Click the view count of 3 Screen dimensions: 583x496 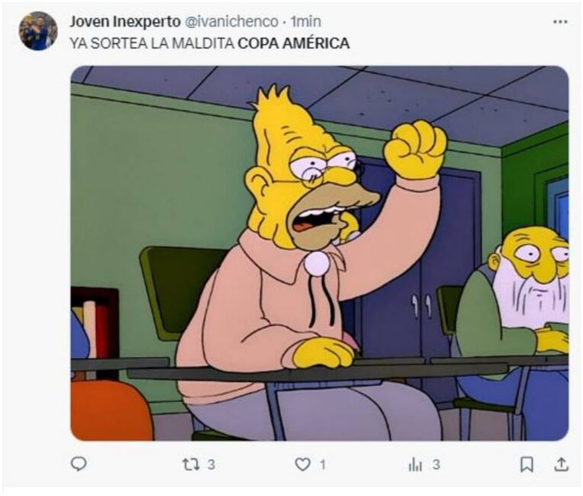(436, 464)
